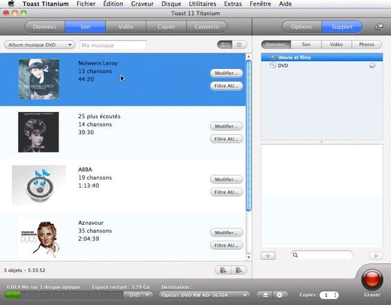Image resolution: width=391 pixels, height=305 pixels.
Task: Click the 5 objets - 5:33:52 status text
Action: tap(25, 270)
